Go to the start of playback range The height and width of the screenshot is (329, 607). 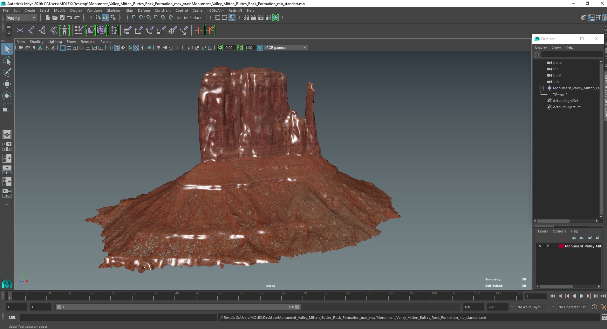pos(552,296)
